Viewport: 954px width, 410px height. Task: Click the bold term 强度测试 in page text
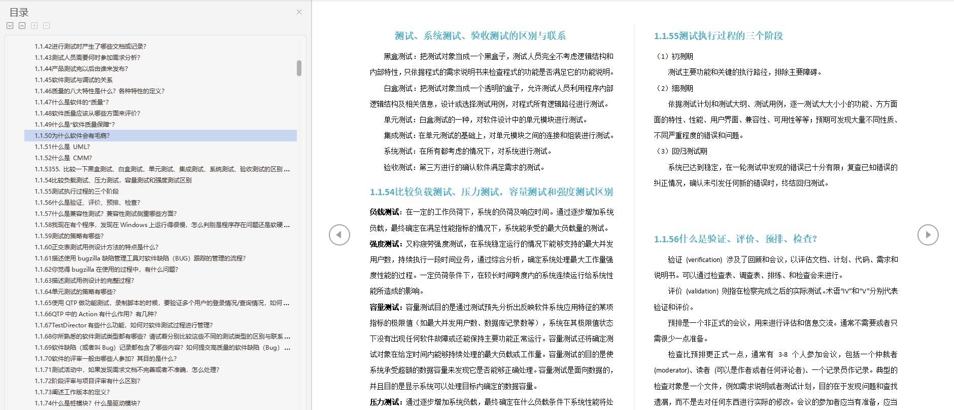384,244
